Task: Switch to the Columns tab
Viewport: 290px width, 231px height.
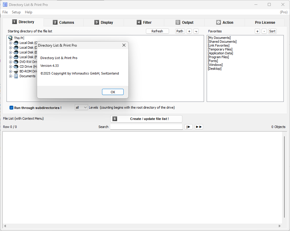Action: tap(63, 22)
